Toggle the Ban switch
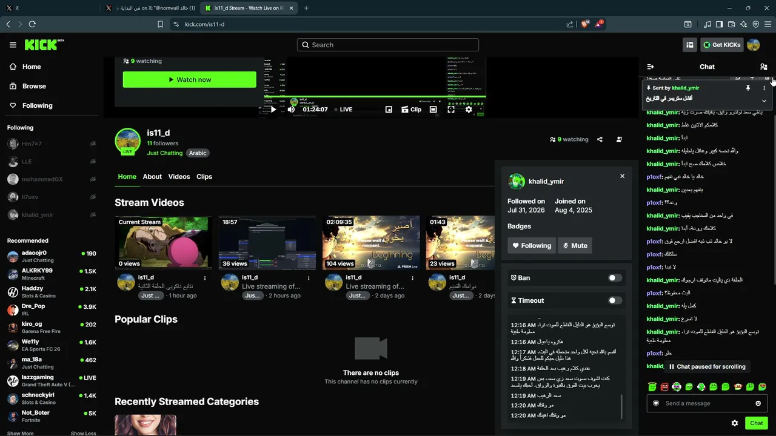This screenshot has width=776, height=436. click(x=615, y=278)
